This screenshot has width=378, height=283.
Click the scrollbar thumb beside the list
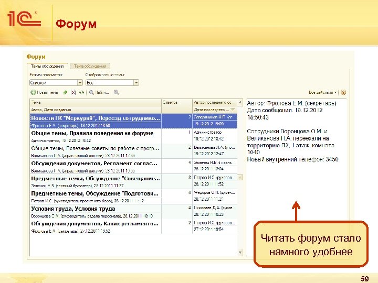coord(240,178)
